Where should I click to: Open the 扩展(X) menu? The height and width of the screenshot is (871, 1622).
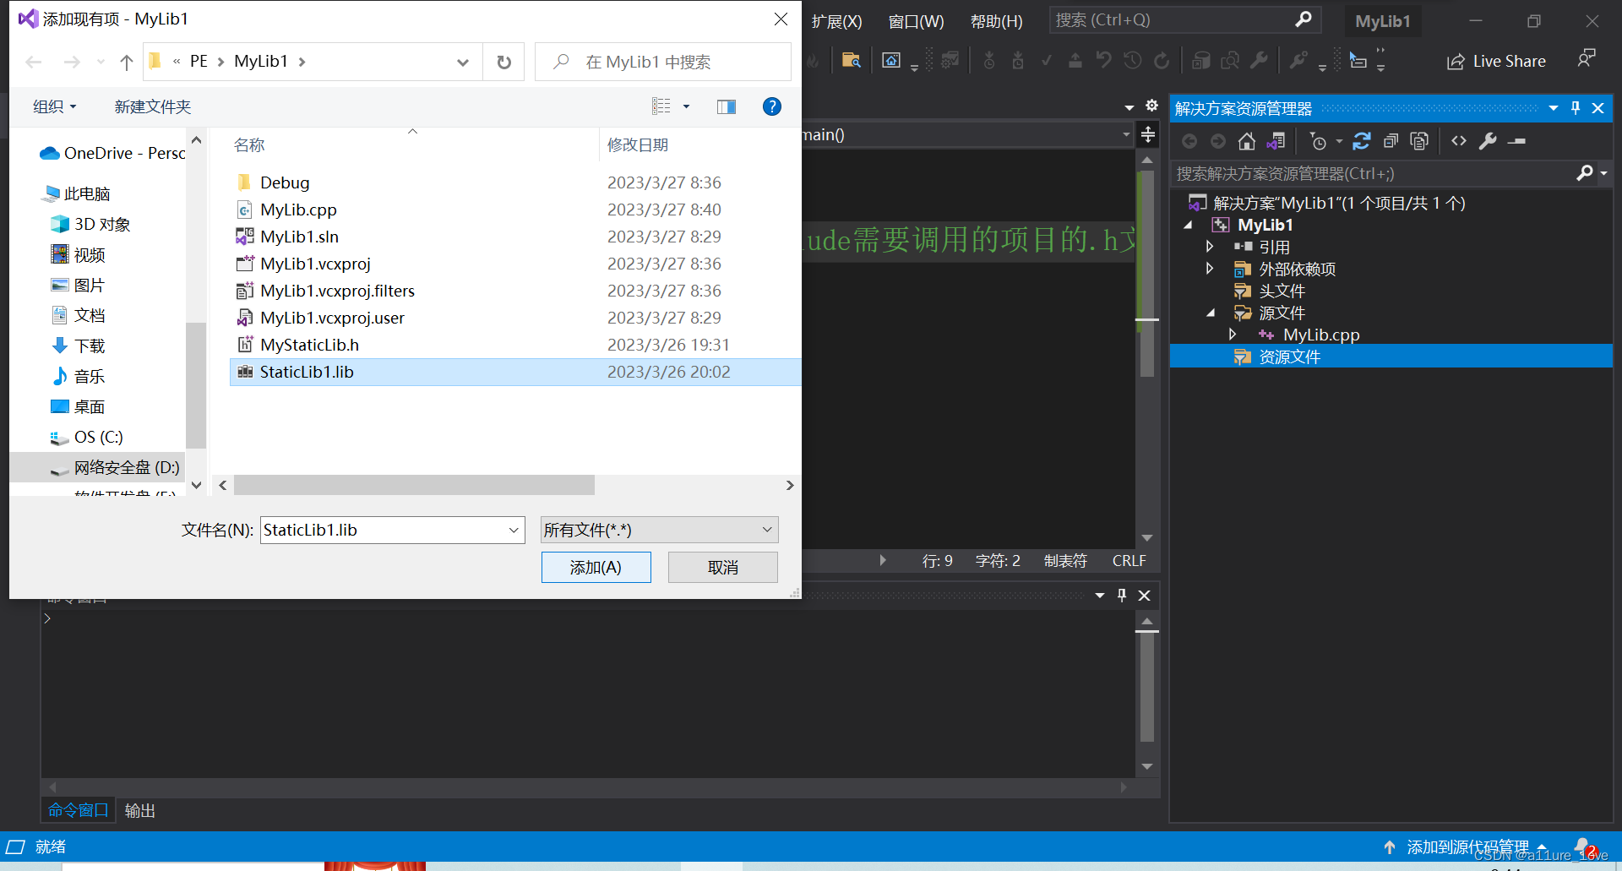click(836, 21)
